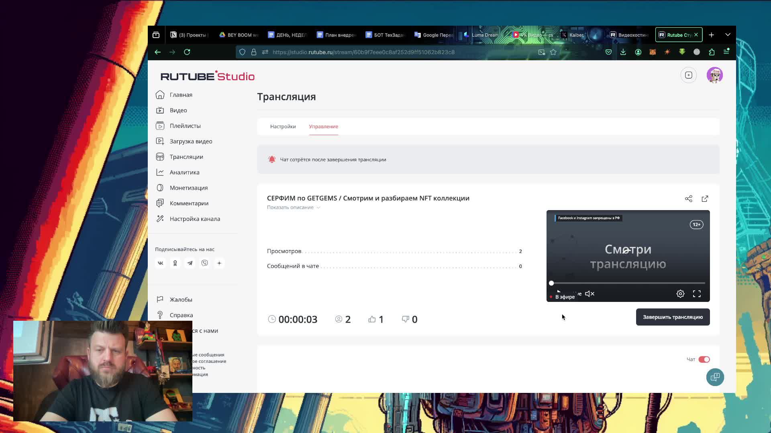Open new browser tab plus
Screen dimensions: 771x433
pos(712,35)
